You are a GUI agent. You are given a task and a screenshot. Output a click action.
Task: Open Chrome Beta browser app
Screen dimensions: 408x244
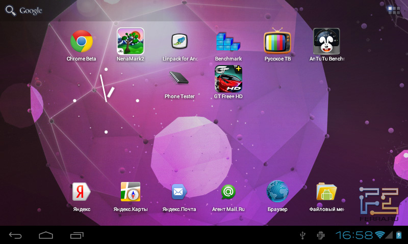[82, 42]
